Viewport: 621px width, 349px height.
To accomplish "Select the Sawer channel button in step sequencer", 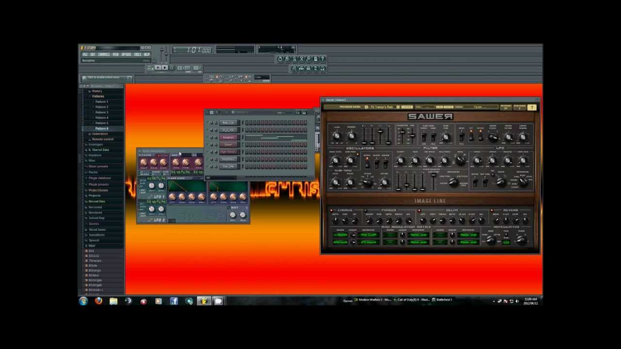I will (x=228, y=144).
